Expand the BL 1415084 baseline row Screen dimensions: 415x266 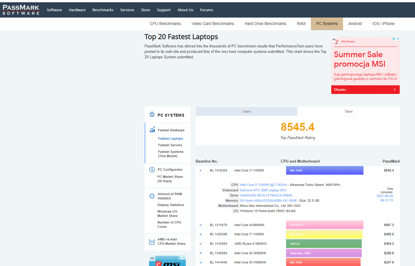[201, 244]
